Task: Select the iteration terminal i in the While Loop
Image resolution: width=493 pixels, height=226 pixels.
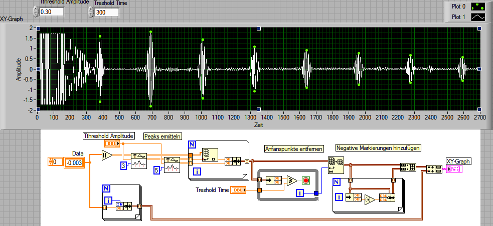Action: 300,193
